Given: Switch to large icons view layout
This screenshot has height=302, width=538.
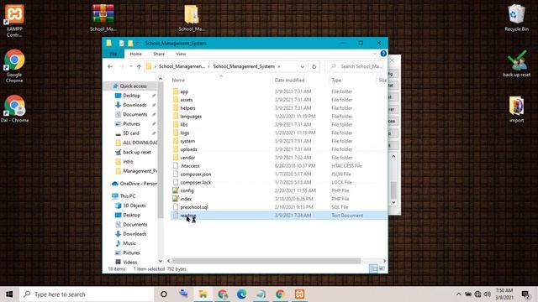Looking at the screenshot, I should [x=382, y=268].
